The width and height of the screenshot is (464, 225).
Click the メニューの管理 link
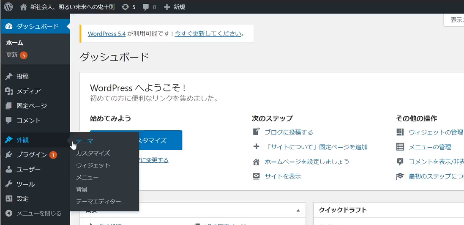[430, 147]
